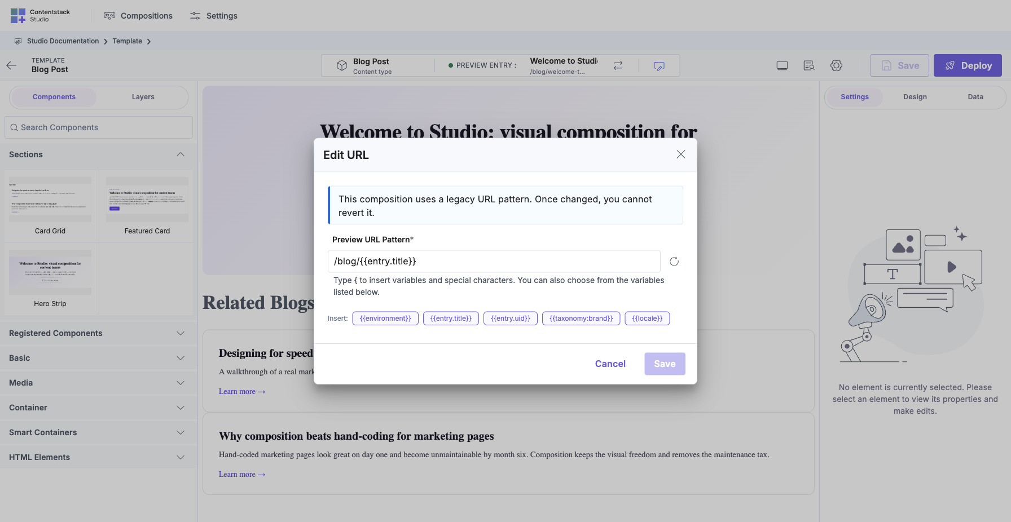Click the Search Components field
1011x522 pixels.
[99, 127]
